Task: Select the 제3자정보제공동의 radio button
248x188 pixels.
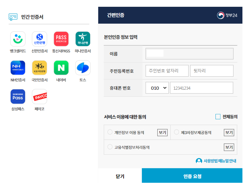Action: pos(176,132)
